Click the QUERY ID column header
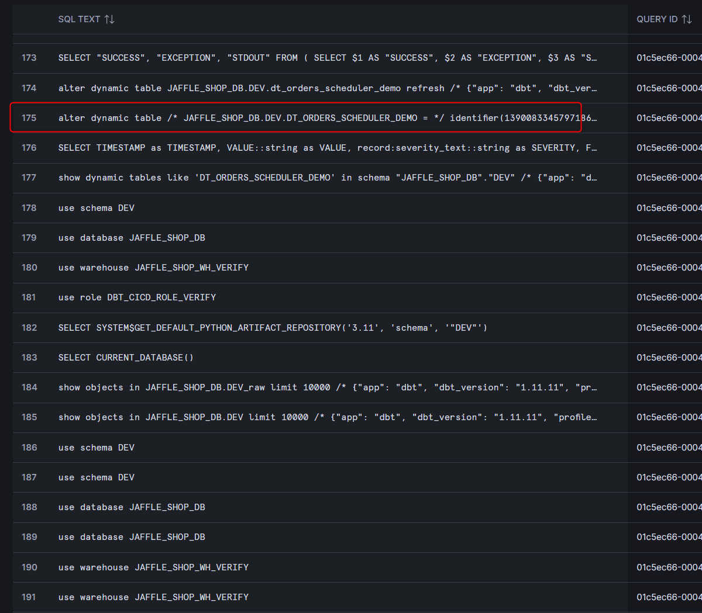Image resolution: width=702 pixels, height=613 pixels. point(657,19)
